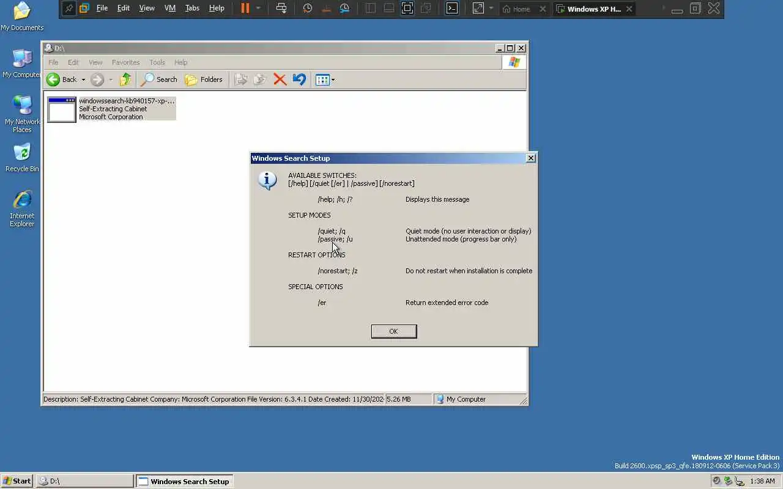Click the Back button in D:\ window

(62, 79)
